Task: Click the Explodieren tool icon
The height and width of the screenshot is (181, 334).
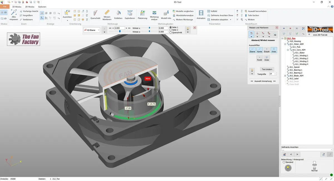Action: click(x=130, y=14)
